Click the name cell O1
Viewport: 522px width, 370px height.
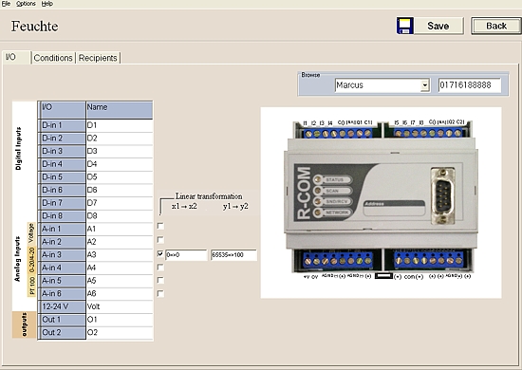coord(120,320)
